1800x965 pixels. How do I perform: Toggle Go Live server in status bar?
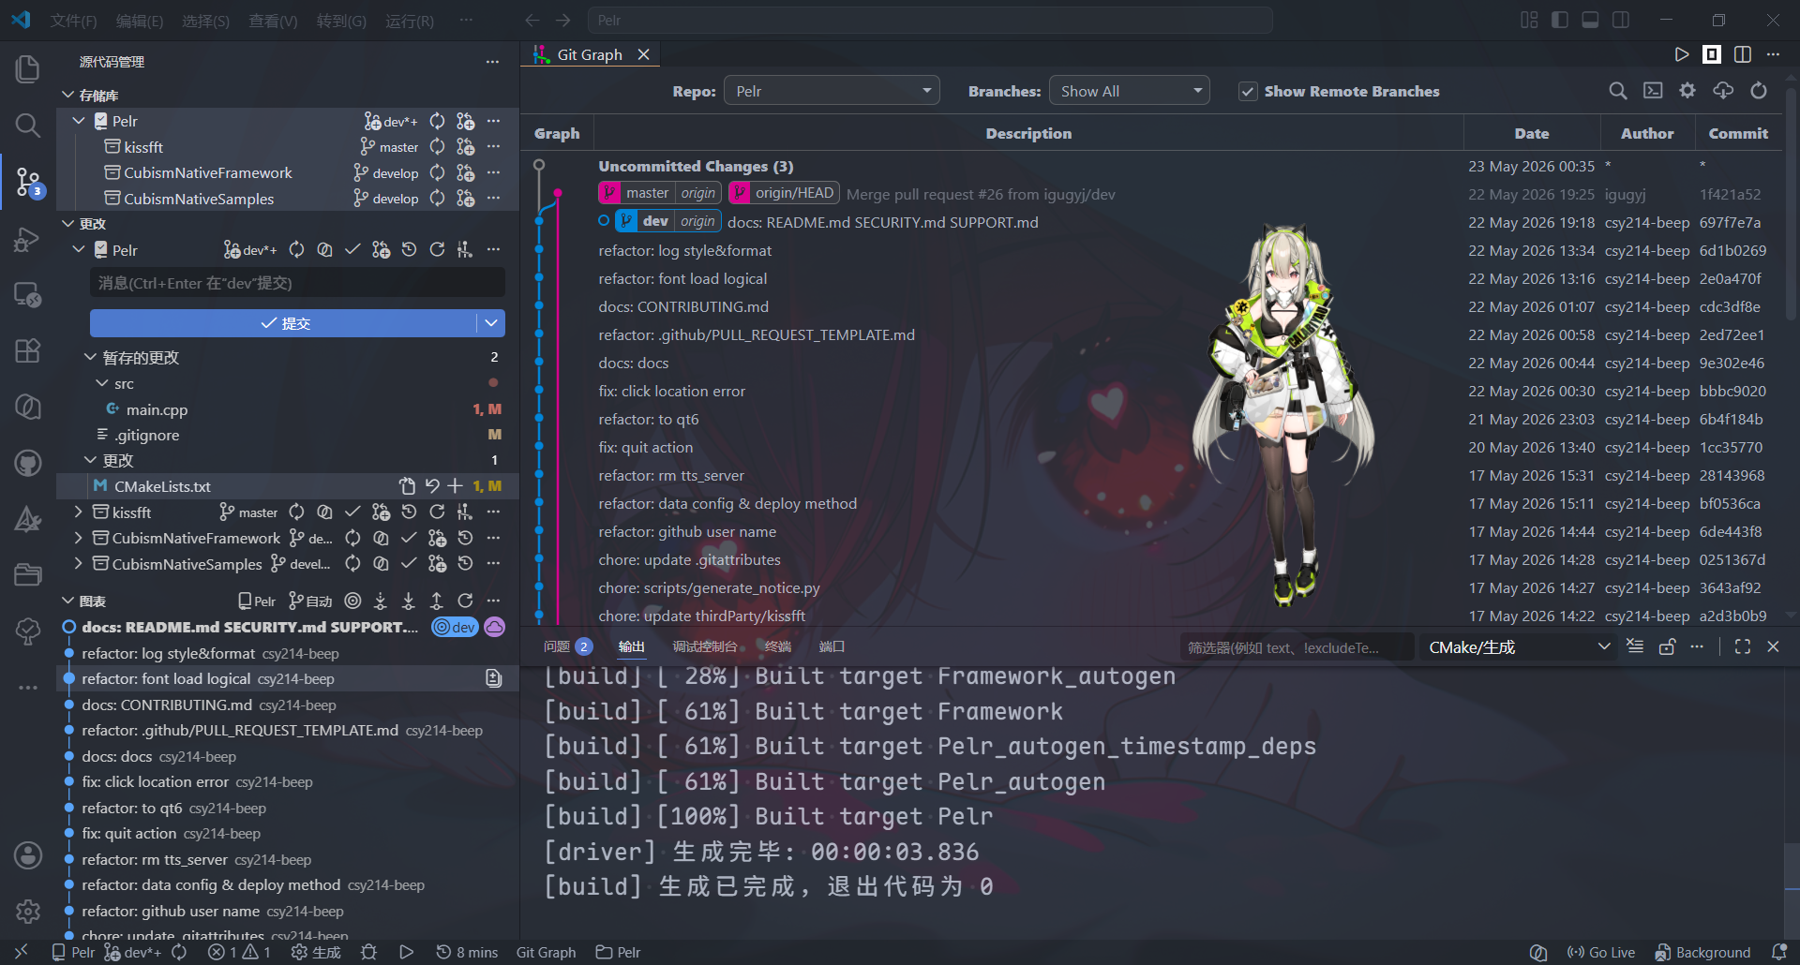[x=1601, y=952]
